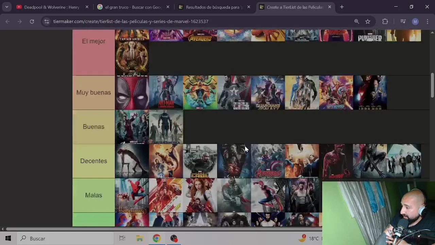This screenshot has height=245, width=435.
Task: Select the Thor Ragnarok poster in Muy buenas
Action: (200, 93)
